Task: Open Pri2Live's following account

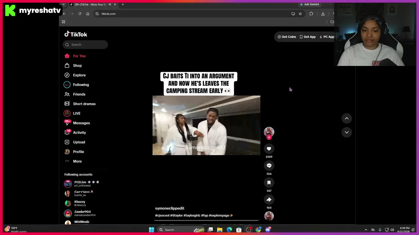Action: pyautogui.click(x=82, y=184)
